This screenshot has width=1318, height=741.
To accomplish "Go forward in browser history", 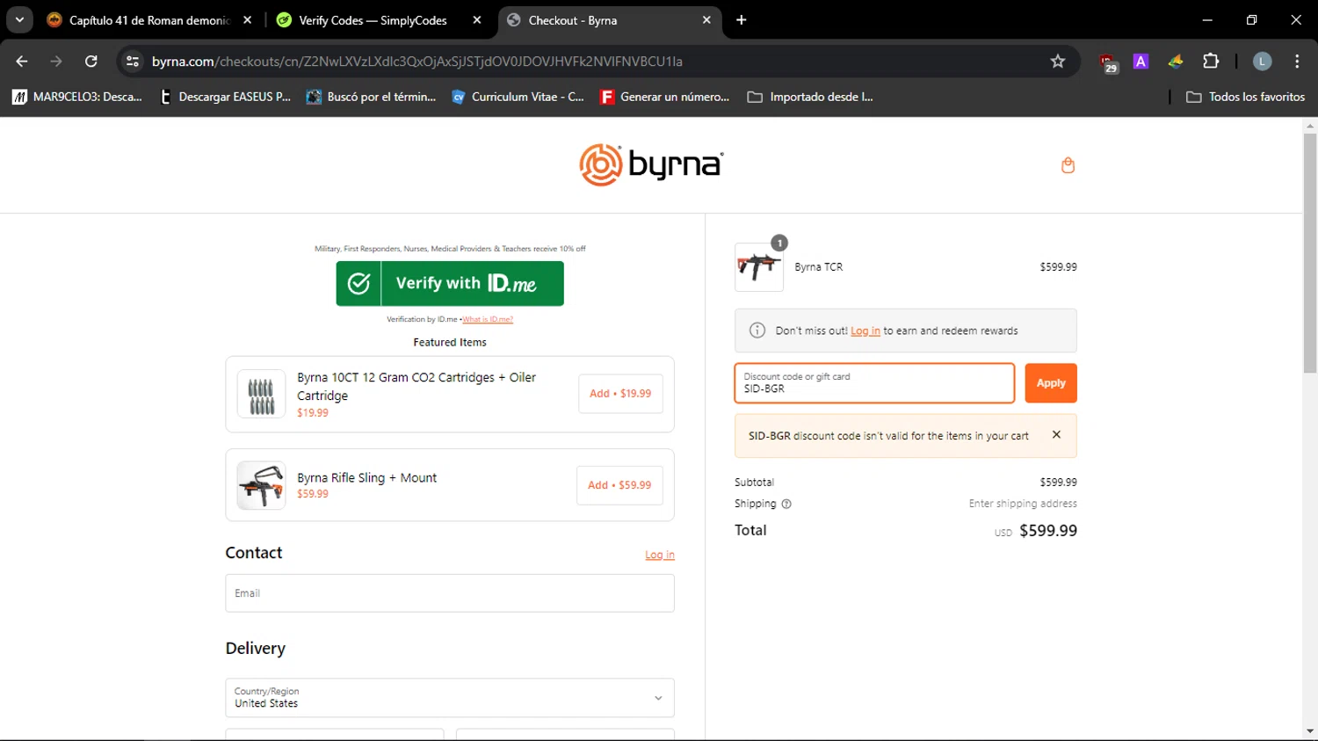I will coord(56,62).
